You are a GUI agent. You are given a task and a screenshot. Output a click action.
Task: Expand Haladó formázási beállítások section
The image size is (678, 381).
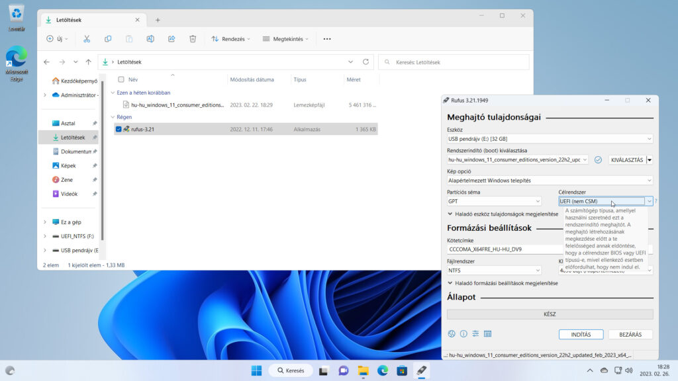coord(503,283)
